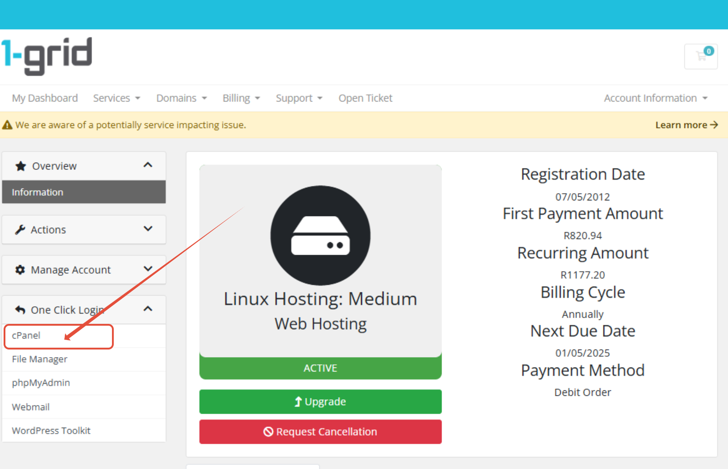Click the Overview star icon

(x=21, y=166)
